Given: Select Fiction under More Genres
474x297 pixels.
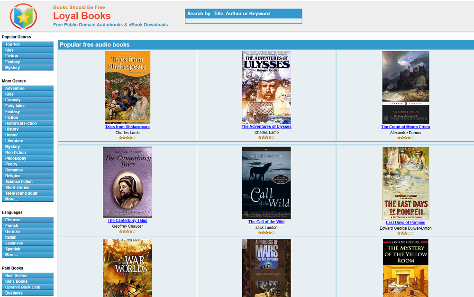Looking at the screenshot, I should point(27,117).
